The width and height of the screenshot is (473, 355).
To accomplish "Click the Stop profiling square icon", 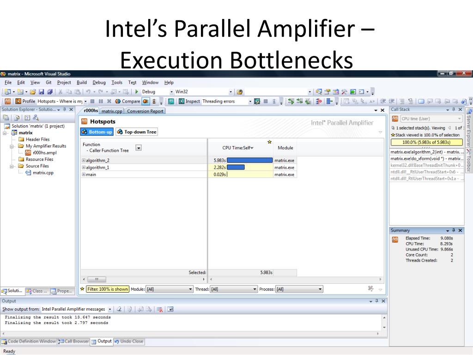I will [92, 101].
